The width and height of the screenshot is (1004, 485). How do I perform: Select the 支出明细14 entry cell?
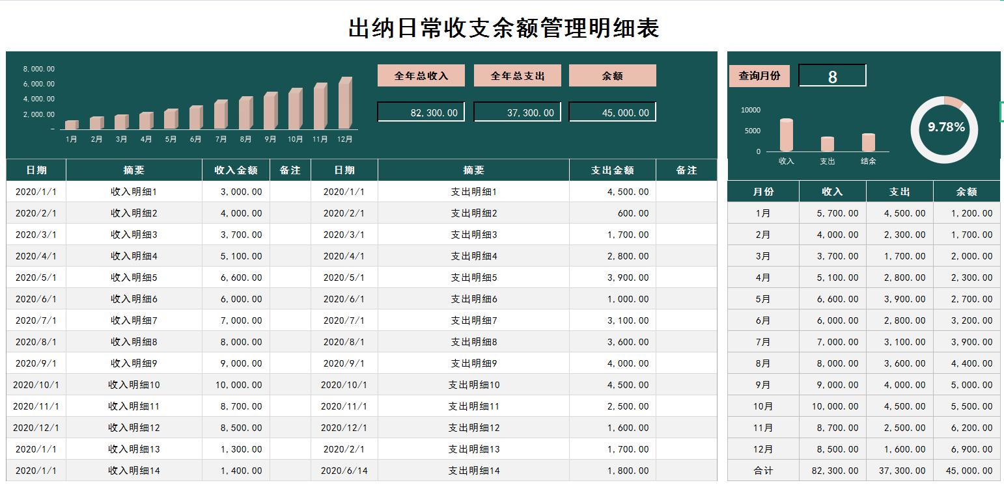[475, 469]
